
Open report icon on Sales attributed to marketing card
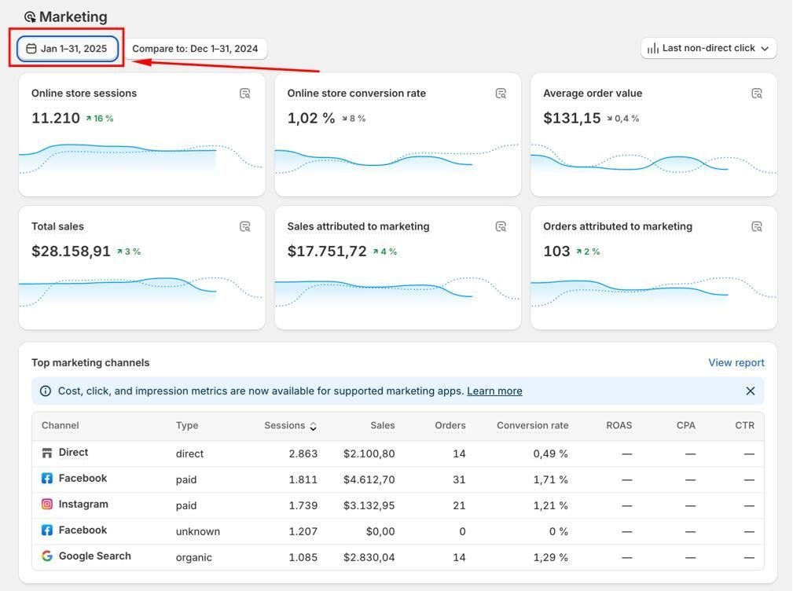501,226
